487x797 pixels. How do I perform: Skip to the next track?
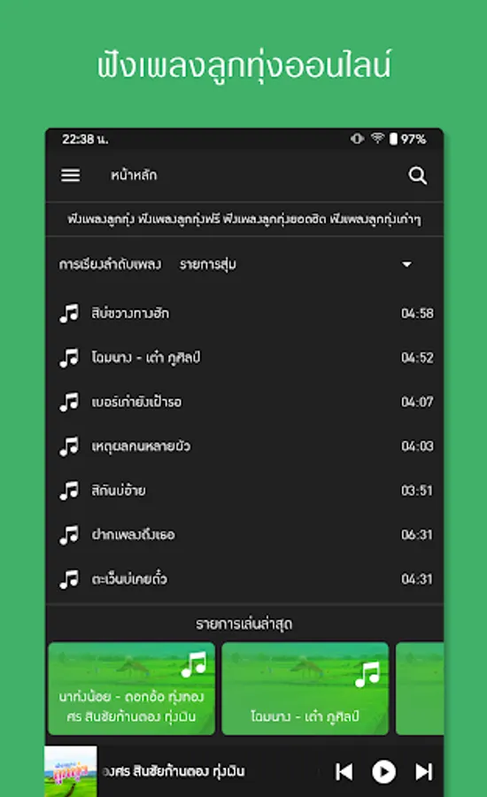click(423, 771)
